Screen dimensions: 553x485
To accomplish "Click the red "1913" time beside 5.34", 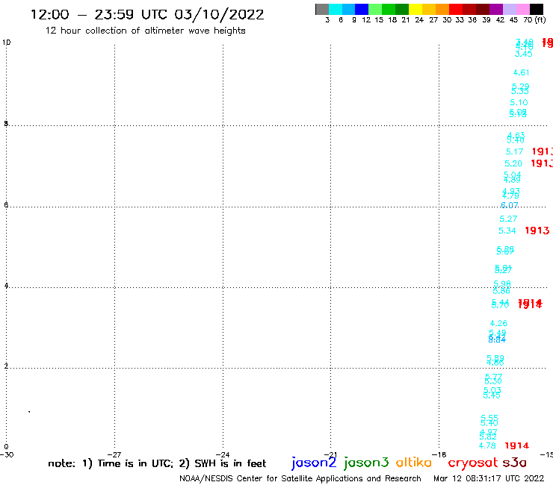I will pos(537,231).
